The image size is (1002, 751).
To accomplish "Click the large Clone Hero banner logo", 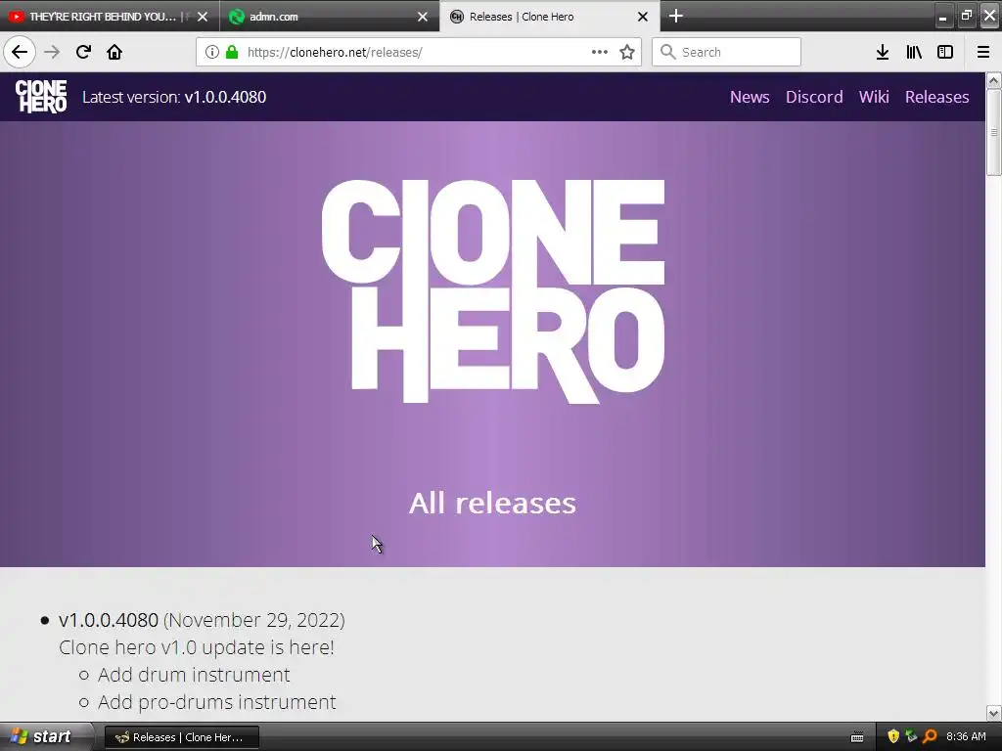I will (493, 291).
